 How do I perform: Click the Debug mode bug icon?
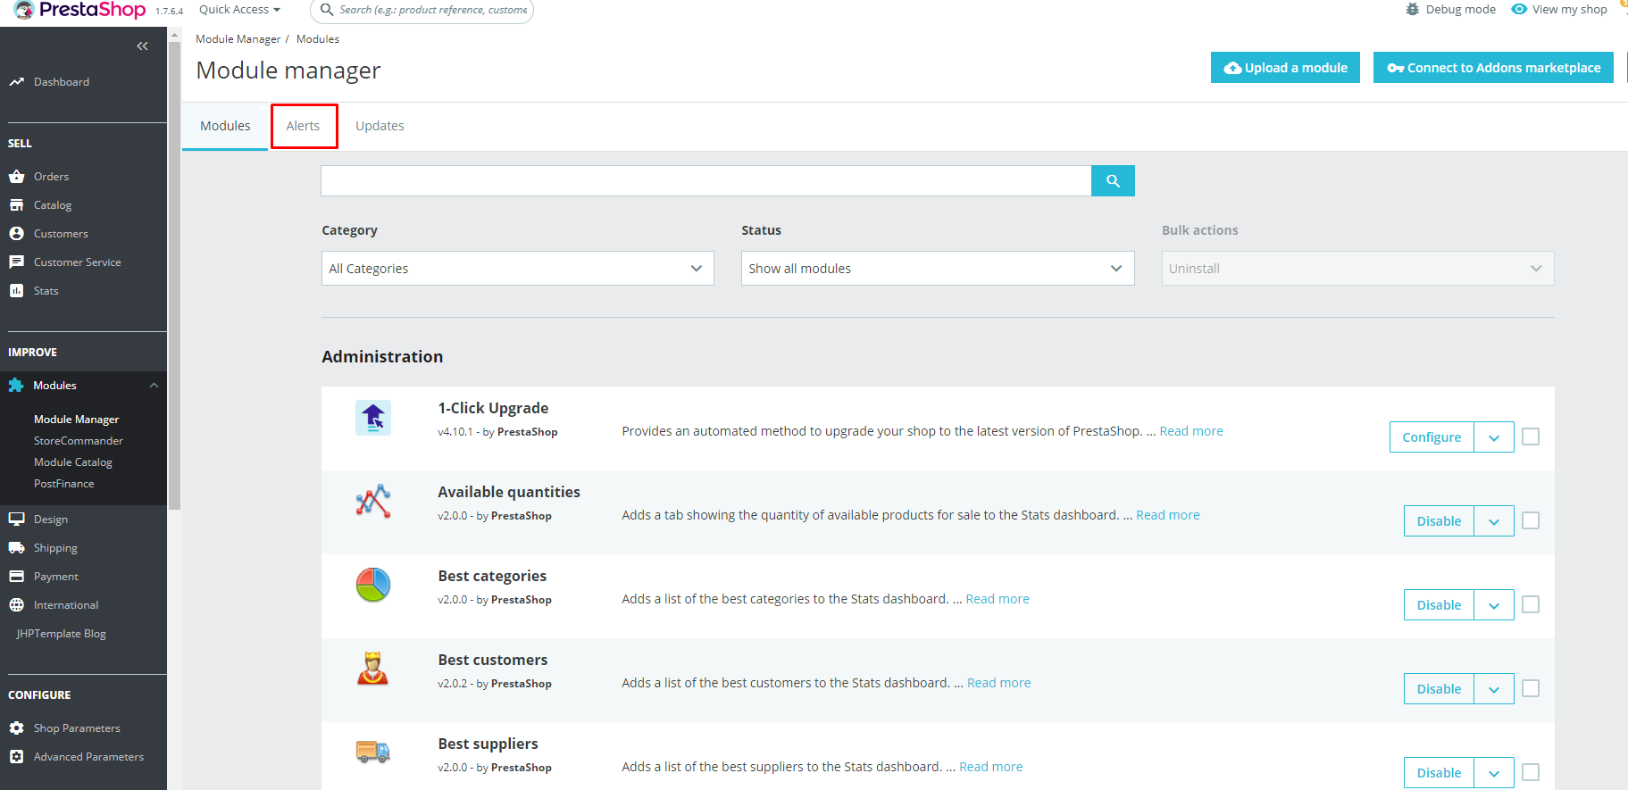click(x=1412, y=9)
